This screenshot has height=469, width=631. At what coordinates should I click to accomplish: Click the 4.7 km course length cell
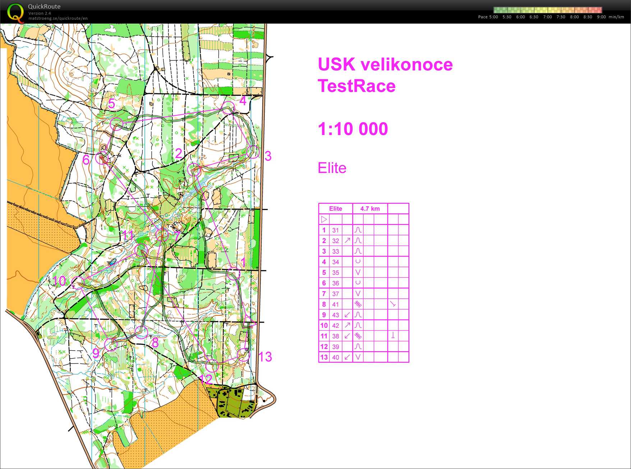point(370,208)
